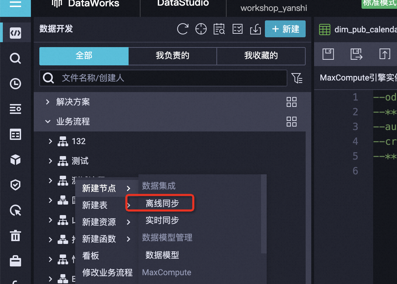397x284 pixels.
Task: Click the workshop_yanshi workspace name
Action: tap(274, 8)
